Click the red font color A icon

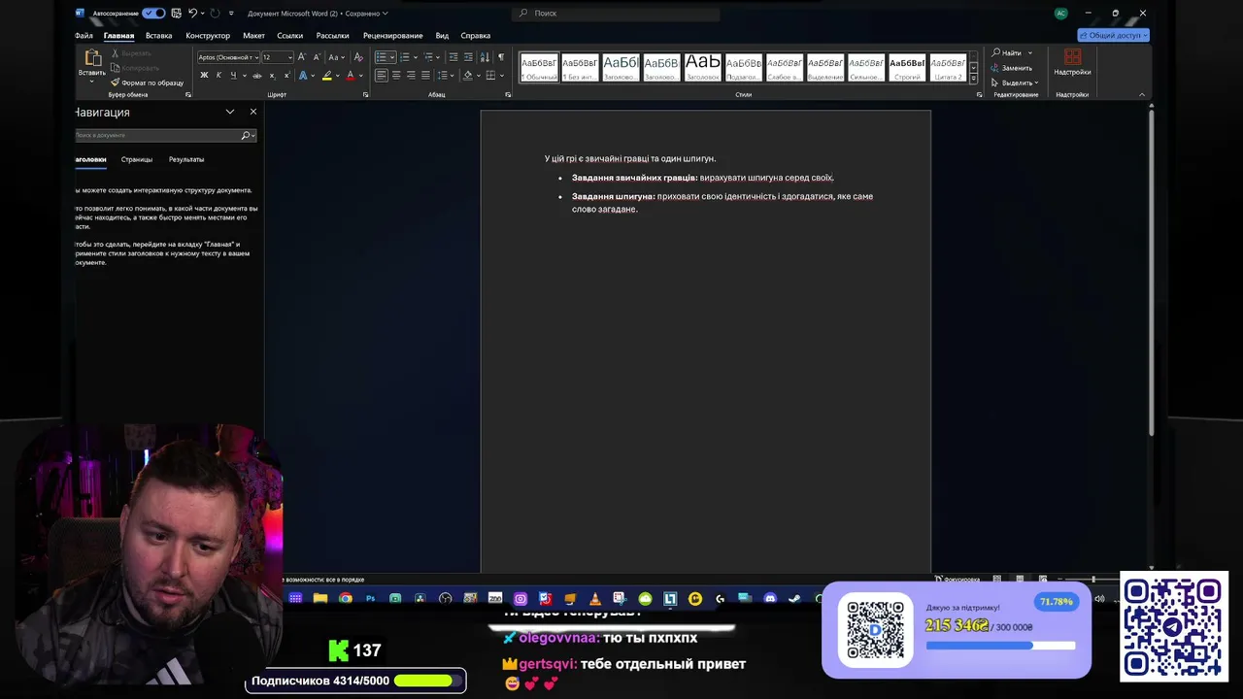[351, 75]
